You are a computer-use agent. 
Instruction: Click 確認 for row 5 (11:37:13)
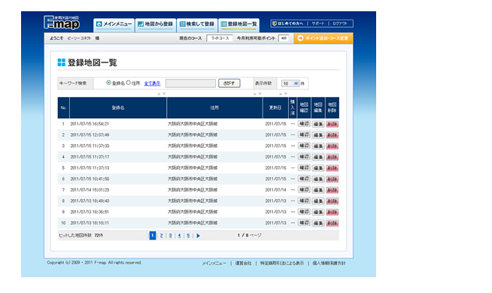[x=304, y=168]
